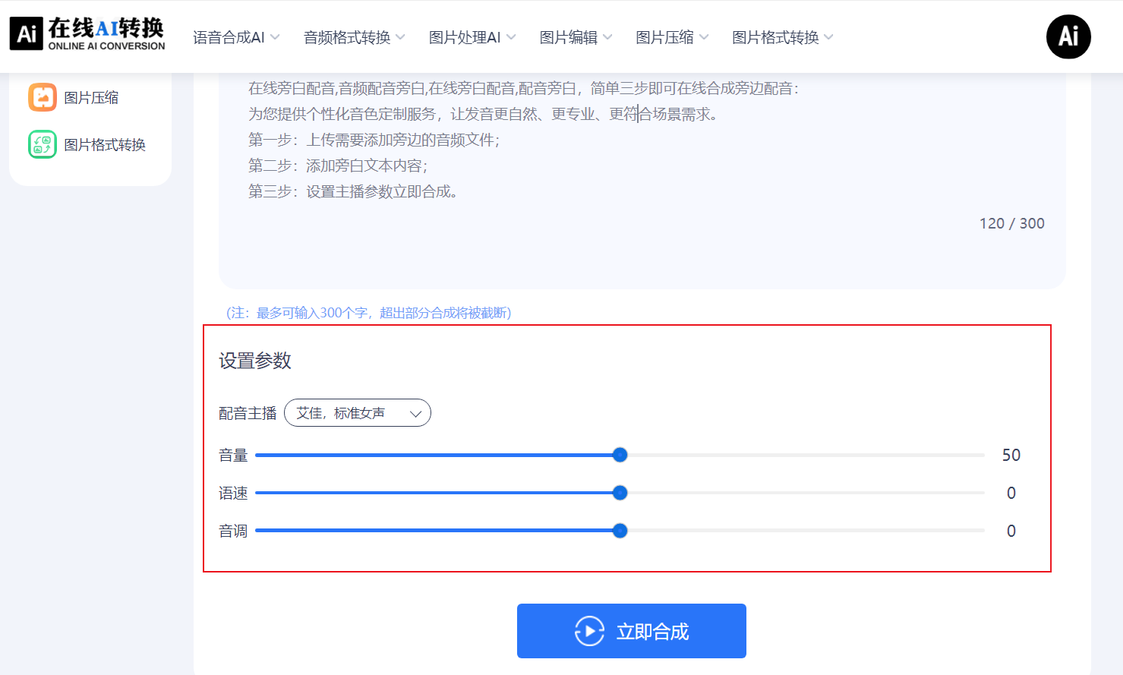Click the round Ai avatar icon

point(1068,36)
